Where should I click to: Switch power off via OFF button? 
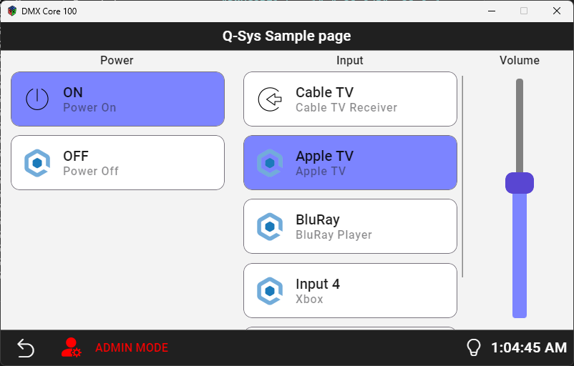coord(117,163)
